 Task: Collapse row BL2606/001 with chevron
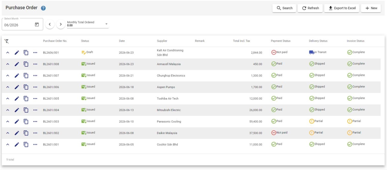[8, 53]
